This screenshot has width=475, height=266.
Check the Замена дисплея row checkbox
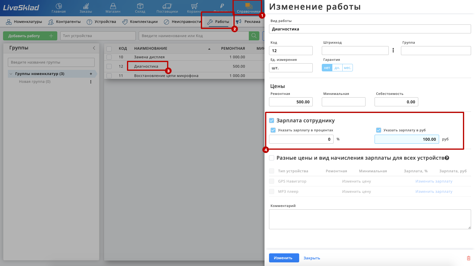pyautogui.click(x=109, y=57)
